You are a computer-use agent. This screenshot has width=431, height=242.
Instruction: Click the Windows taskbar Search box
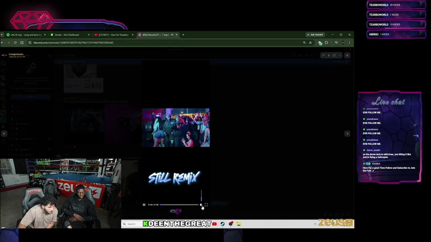(x=131, y=224)
